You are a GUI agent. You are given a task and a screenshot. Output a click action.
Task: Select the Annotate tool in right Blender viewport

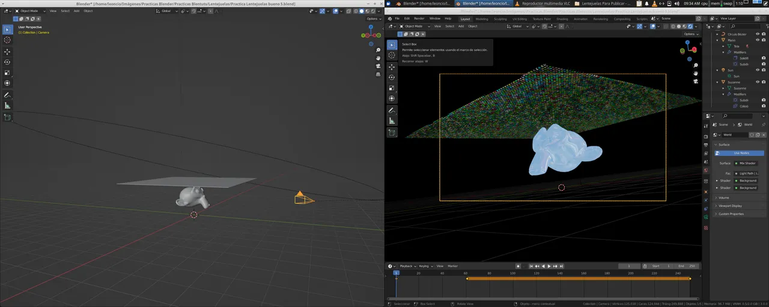coord(392,110)
